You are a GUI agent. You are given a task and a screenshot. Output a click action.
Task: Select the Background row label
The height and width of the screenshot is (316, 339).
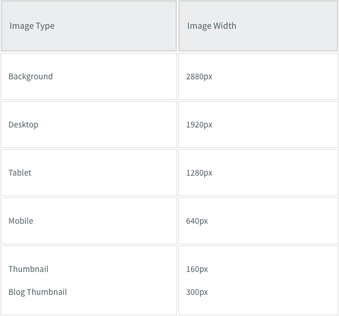click(30, 76)
